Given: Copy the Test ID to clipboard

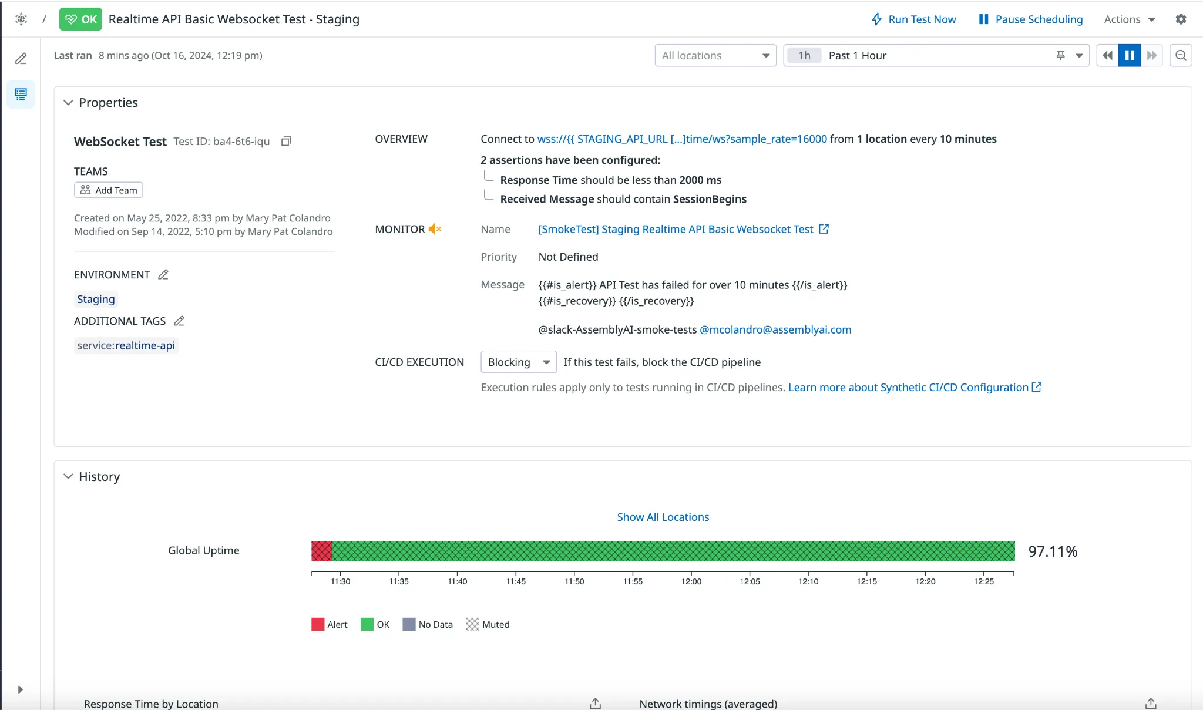Looking at the screenshot, I should tap(286, 142).
